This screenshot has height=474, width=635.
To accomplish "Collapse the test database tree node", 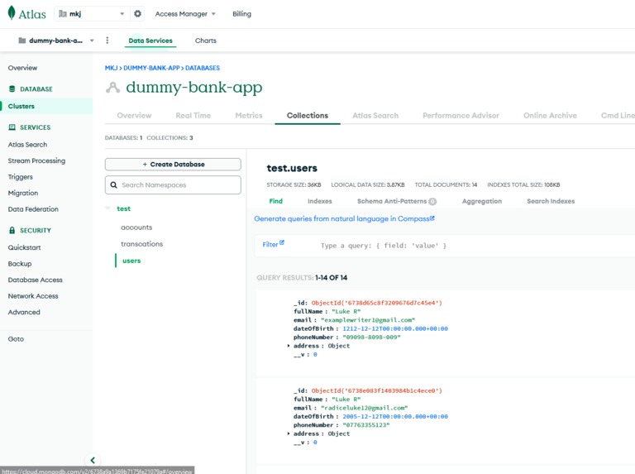I will pos(107,208).
